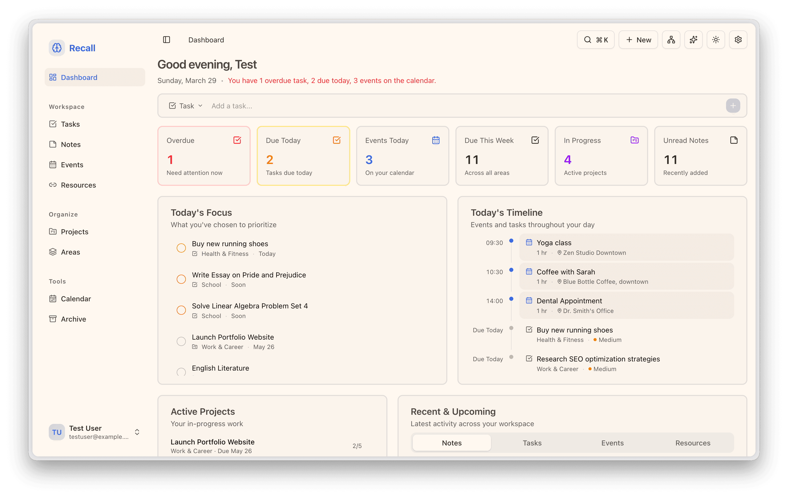Open the Task type dropdown
The height and width of the screenshot is (498, 788).
(186, 105)
